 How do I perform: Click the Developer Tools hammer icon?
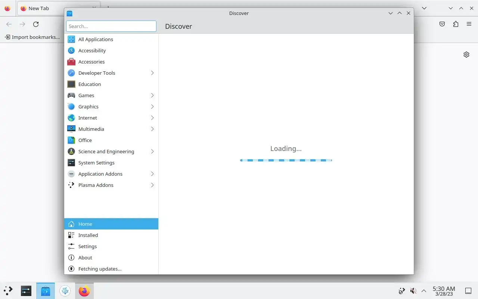71,73
